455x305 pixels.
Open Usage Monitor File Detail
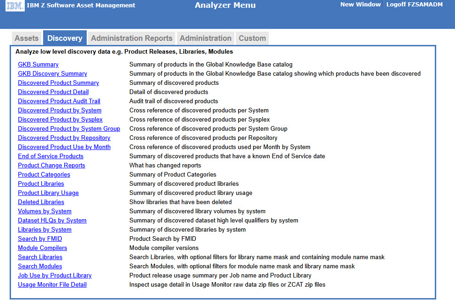click(x=52, y=285)
